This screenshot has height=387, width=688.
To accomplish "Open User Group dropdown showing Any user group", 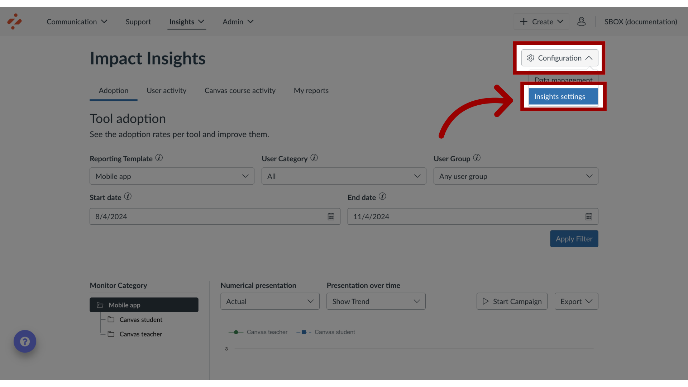I will [x=516, y=176].
